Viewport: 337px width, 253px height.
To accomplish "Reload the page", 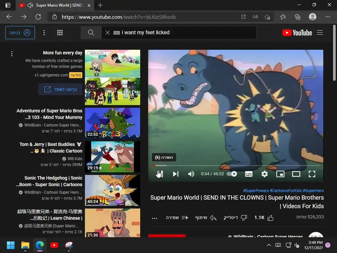I will [38, 17].
